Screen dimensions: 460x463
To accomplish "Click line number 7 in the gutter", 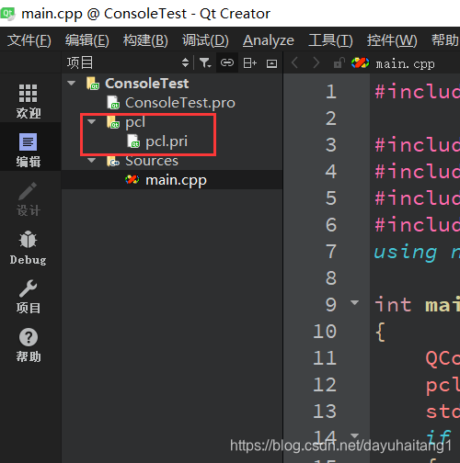I will [x=331, y=252].
